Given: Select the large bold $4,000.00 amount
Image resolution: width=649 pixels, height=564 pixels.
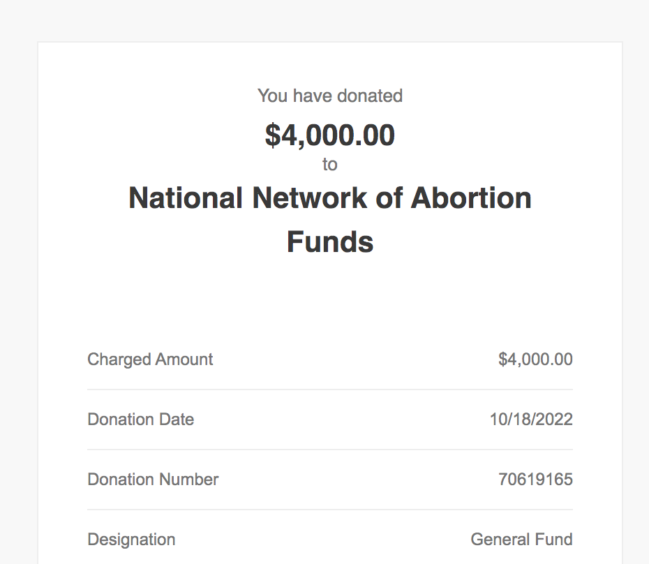Looking at the screenshot, I should coord(330,135).
